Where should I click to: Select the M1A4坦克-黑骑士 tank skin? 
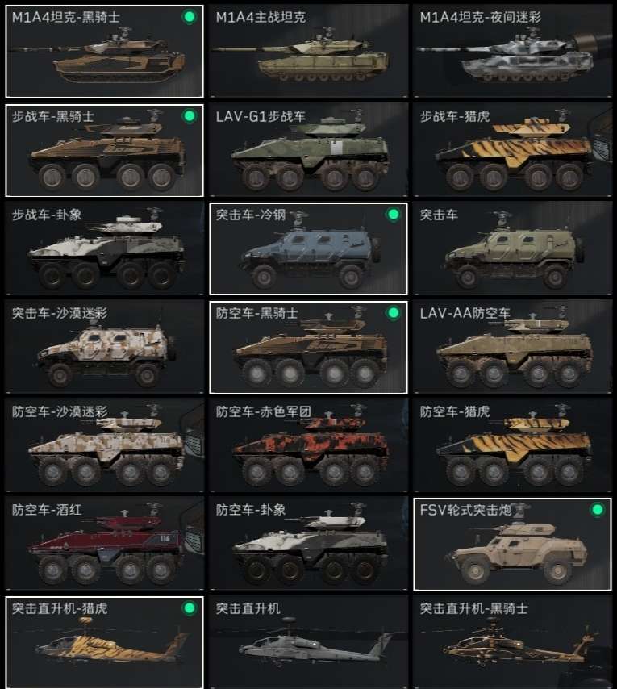[104, 52]
